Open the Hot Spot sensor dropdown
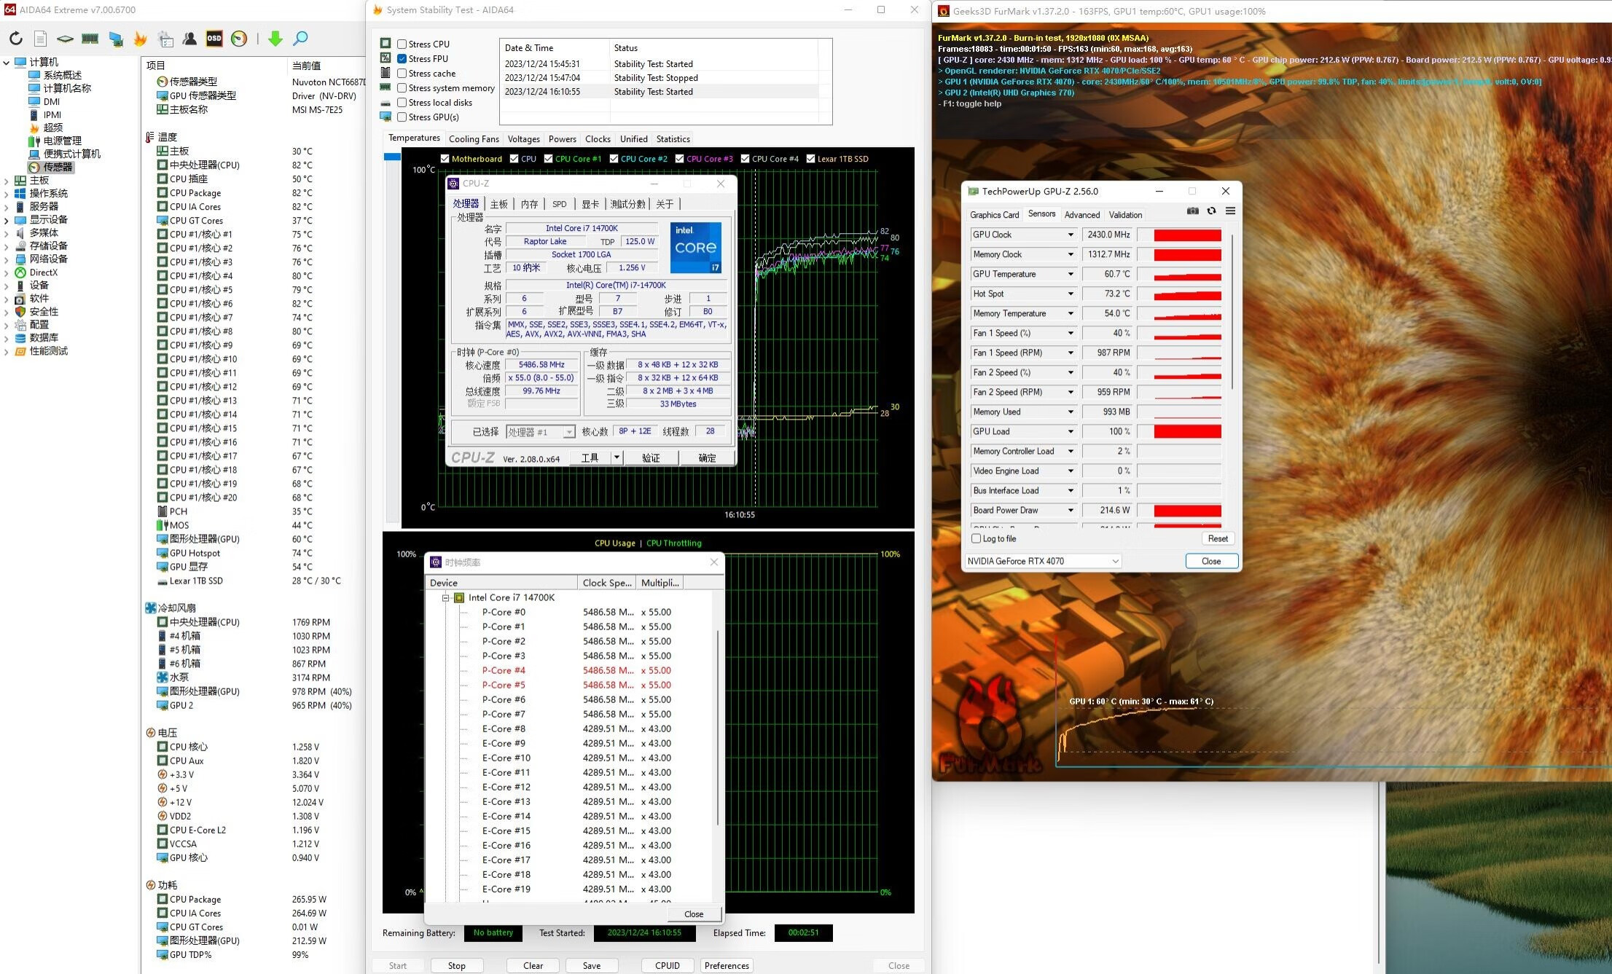 [1071, 294]
